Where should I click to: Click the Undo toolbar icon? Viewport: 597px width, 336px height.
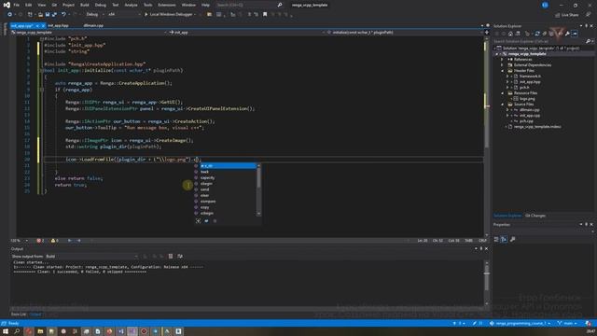point(63,15)
